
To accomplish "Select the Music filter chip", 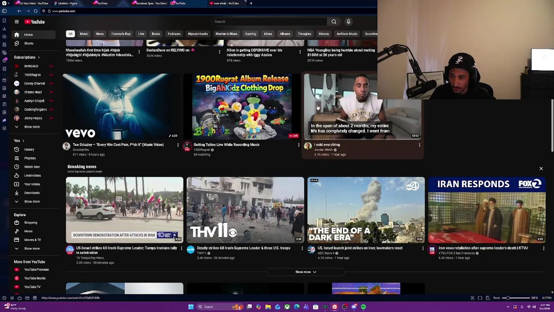I will 84,34.
